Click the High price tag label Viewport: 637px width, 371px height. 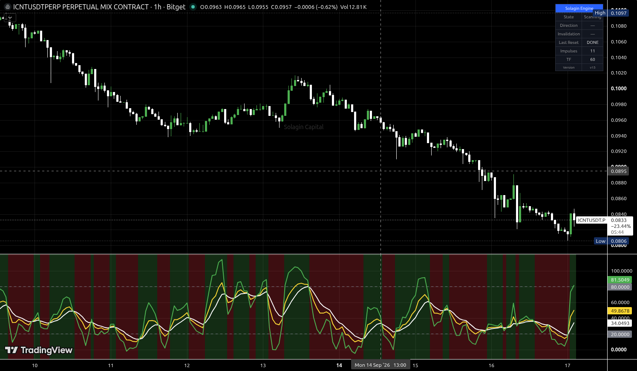pos(600,13)
